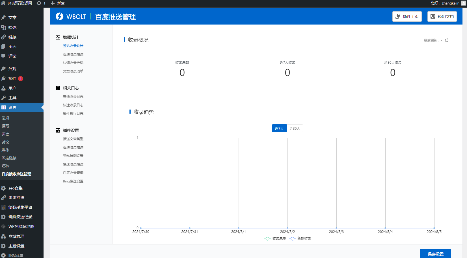Click 快速收录推送 under 插件设置
Image resolution: width=467 pixels, height=258 pixels.
pos(73,164)
